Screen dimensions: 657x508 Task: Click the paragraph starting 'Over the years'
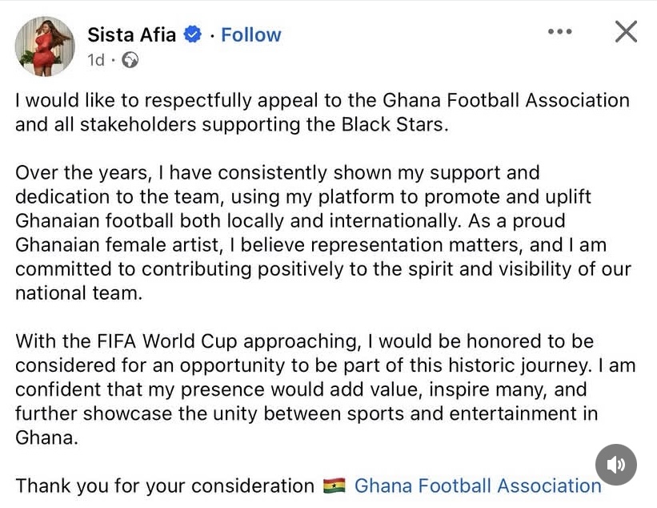(320, 232)
